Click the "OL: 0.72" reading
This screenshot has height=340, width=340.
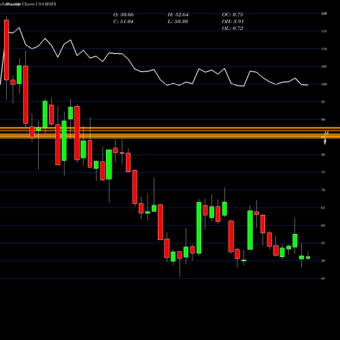click(x=233, y=29)
